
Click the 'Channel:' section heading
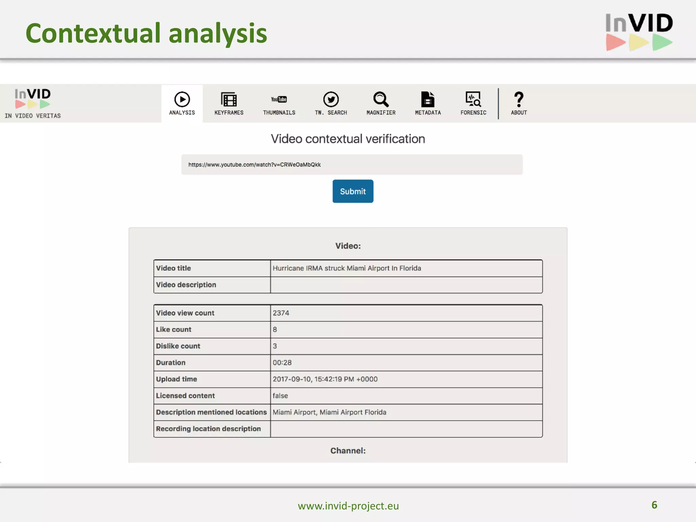(348, 451)
